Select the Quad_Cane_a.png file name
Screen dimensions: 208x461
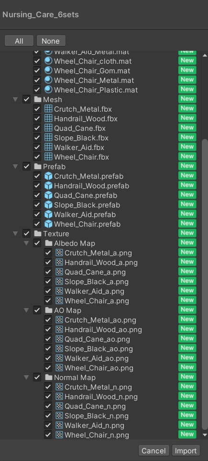point(95,272)
